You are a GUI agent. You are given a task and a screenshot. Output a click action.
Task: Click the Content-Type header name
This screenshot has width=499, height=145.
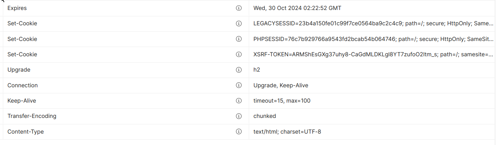[x=26, y=131]
